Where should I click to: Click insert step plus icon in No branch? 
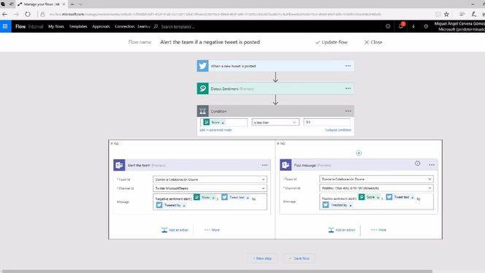pos(359,153)
